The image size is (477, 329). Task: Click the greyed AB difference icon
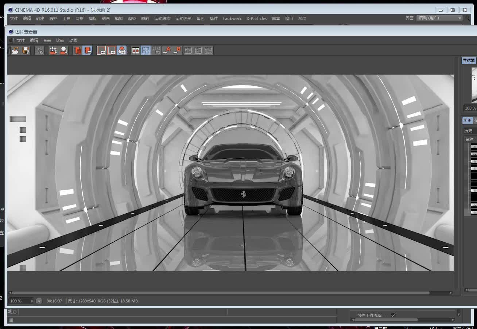click(x=156, y=51)
